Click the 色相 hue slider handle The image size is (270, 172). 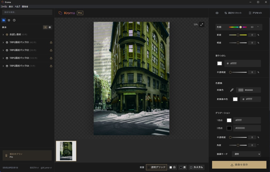(240, 27)
